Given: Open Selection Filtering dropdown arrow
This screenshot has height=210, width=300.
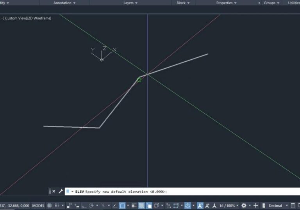Looking at the screenshot, I should [x=182, y=206].
